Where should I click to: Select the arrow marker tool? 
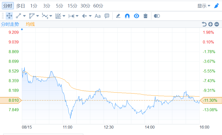[x=84, y=16]
